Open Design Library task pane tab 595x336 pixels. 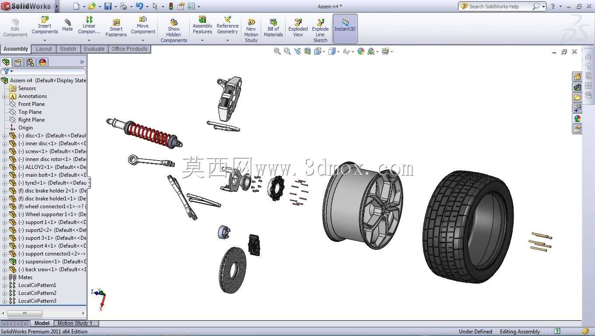pos(577,87)
